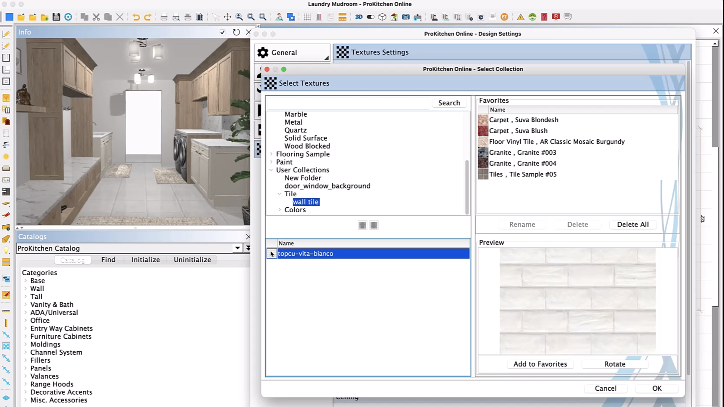Toggle the black switch next to 3D
Screen dimensions: 724x407
coord(370,17)
